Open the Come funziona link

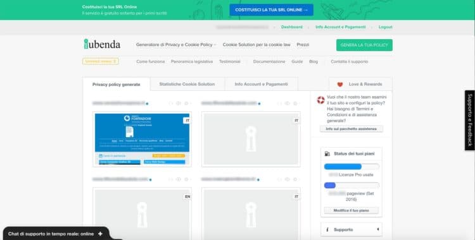(151, 62)
